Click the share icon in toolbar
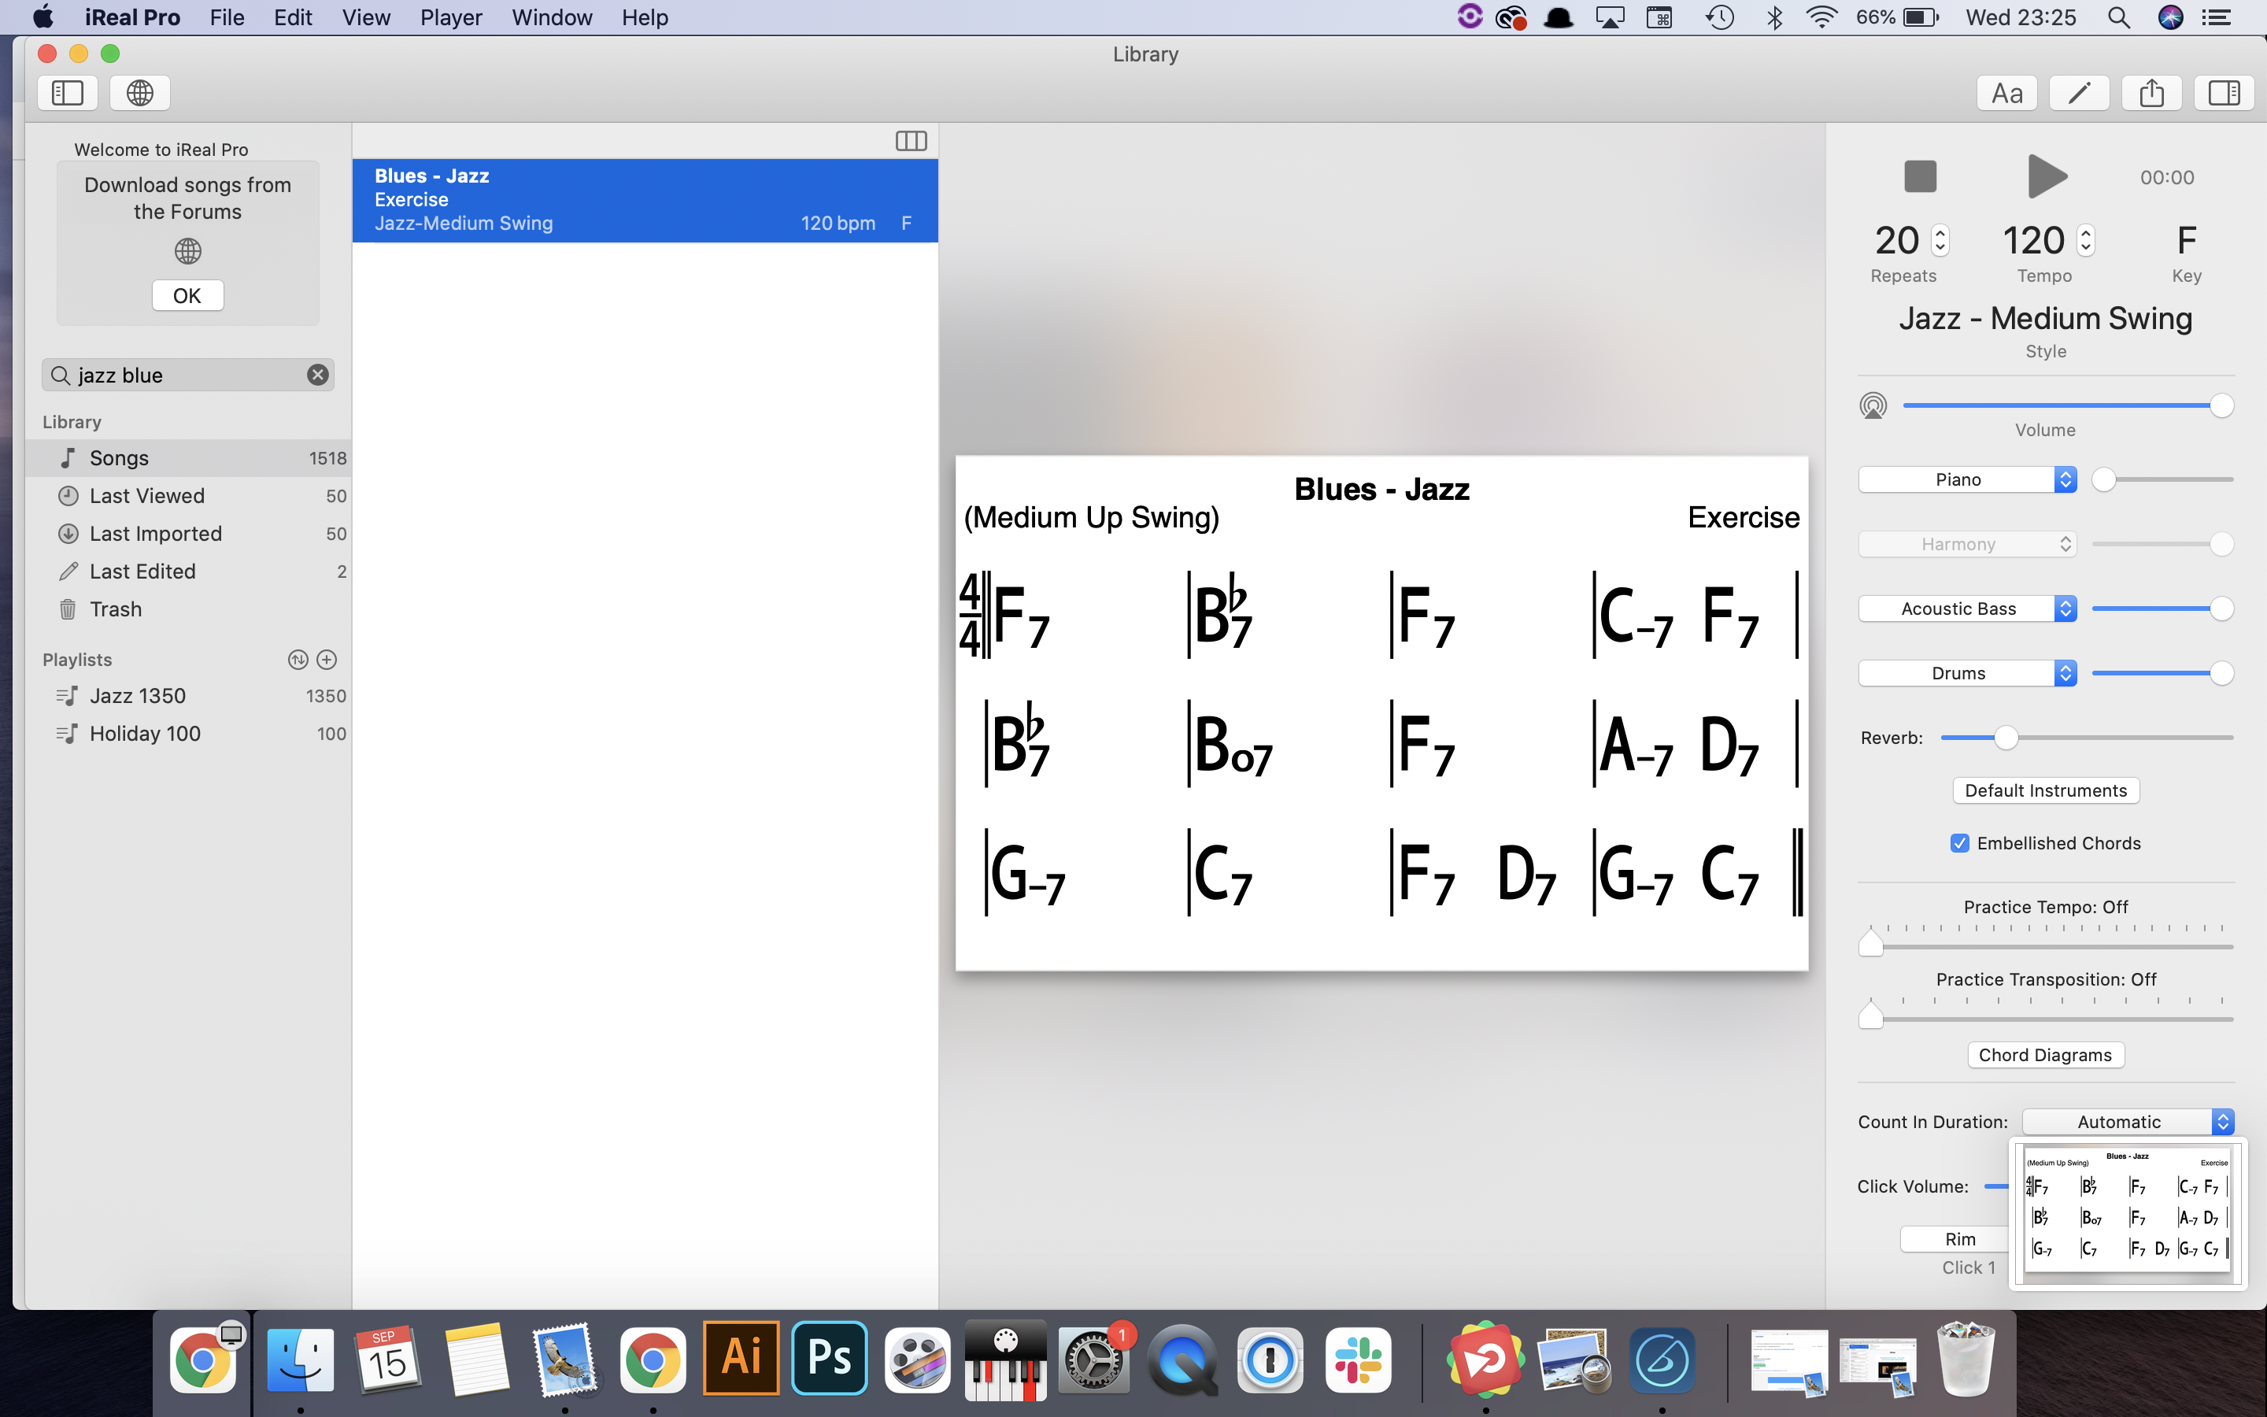Viewport: 2267px width, 1417px height. 2152,93
